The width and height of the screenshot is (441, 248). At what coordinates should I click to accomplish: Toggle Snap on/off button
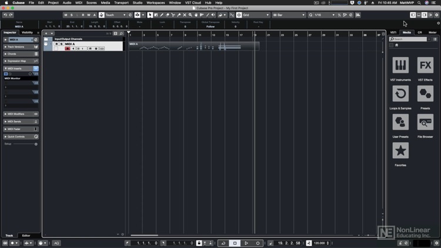click(x=239, y=15)
